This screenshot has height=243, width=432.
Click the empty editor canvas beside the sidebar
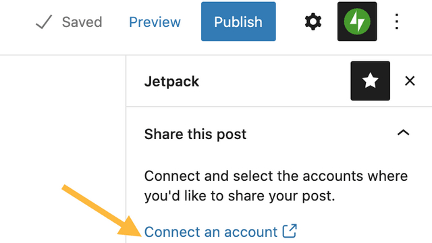coord(63,119)
